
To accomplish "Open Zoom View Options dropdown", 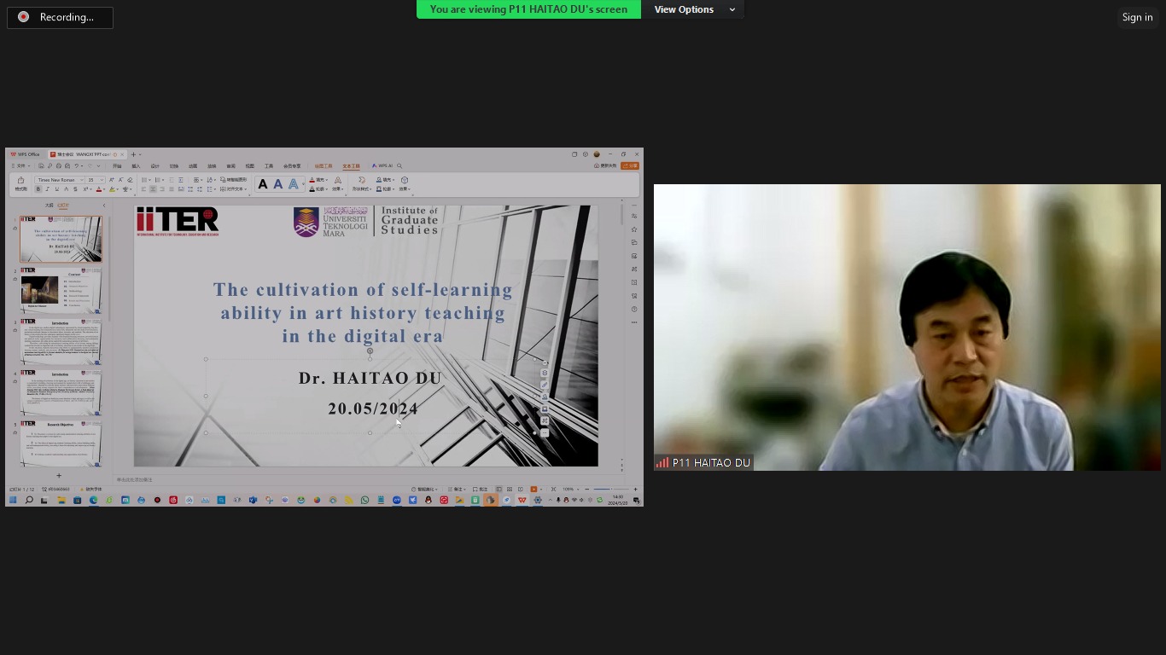I will coord(693,9).
